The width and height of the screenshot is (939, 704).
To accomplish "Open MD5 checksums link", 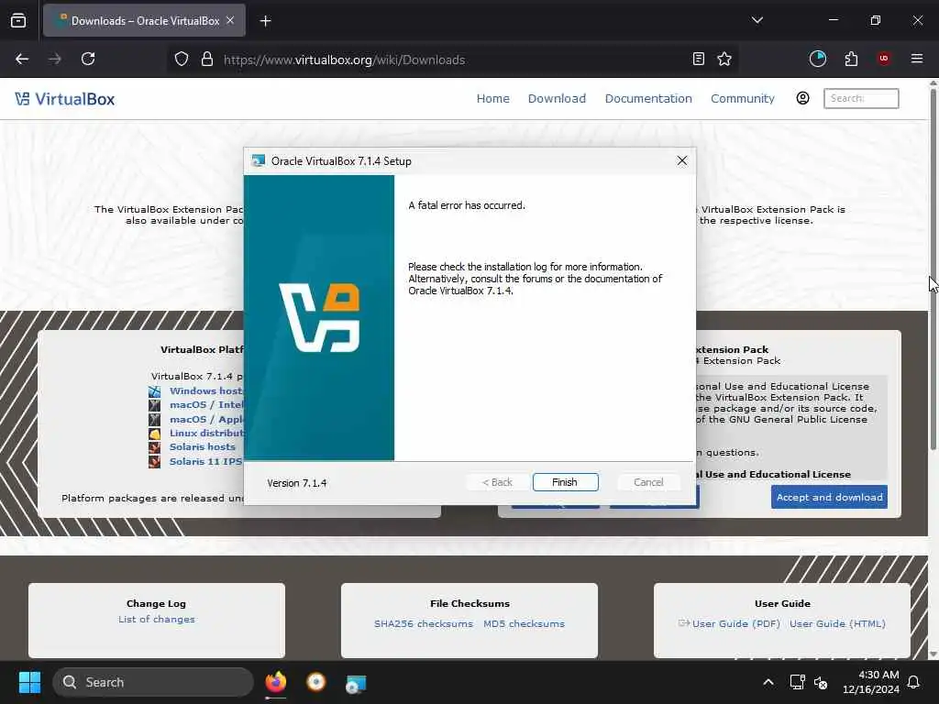I will tap(524, 623).
